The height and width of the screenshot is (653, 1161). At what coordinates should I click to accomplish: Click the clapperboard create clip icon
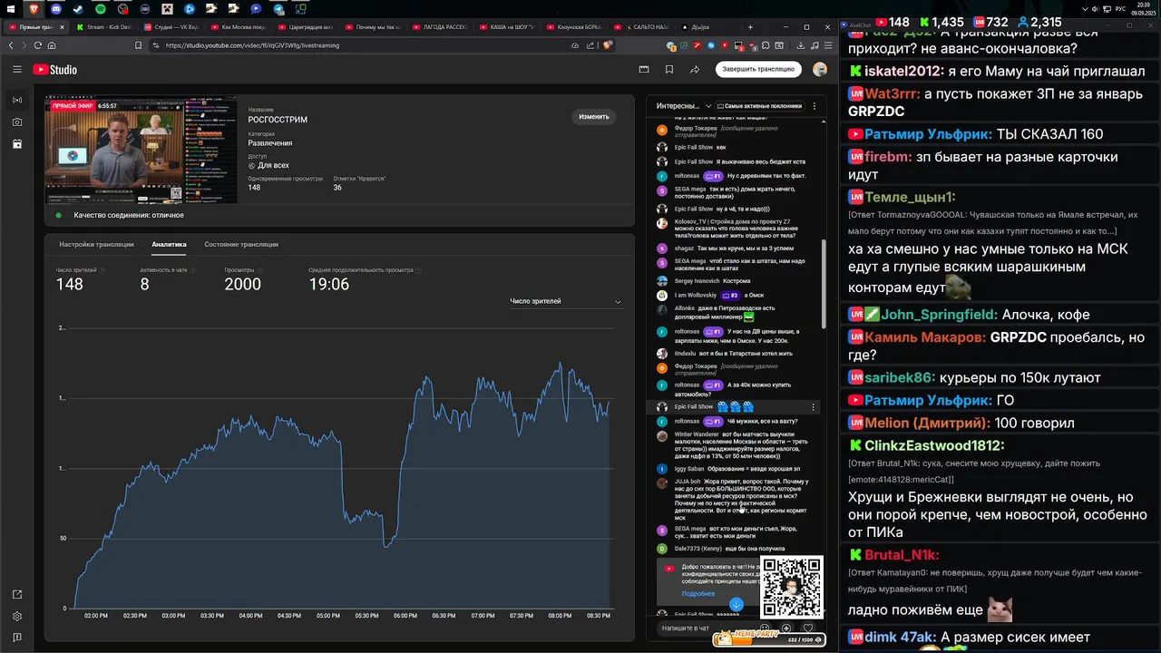pos(644,69)
